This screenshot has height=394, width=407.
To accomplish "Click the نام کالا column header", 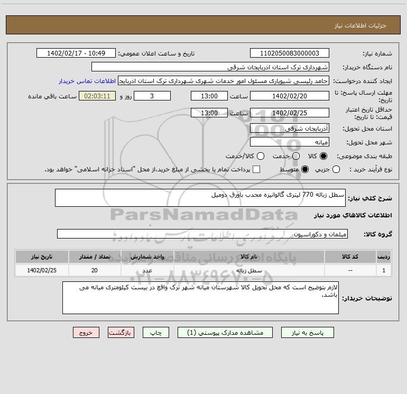I will pyautogui.click(x=249, y=256).
